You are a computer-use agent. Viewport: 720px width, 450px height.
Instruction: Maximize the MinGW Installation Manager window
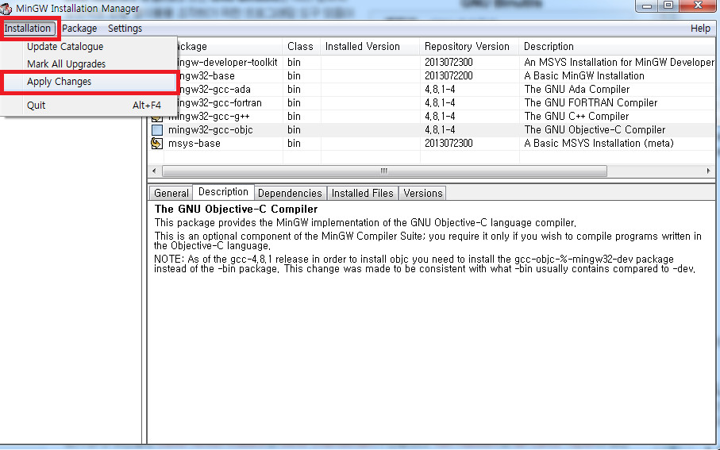668,6
